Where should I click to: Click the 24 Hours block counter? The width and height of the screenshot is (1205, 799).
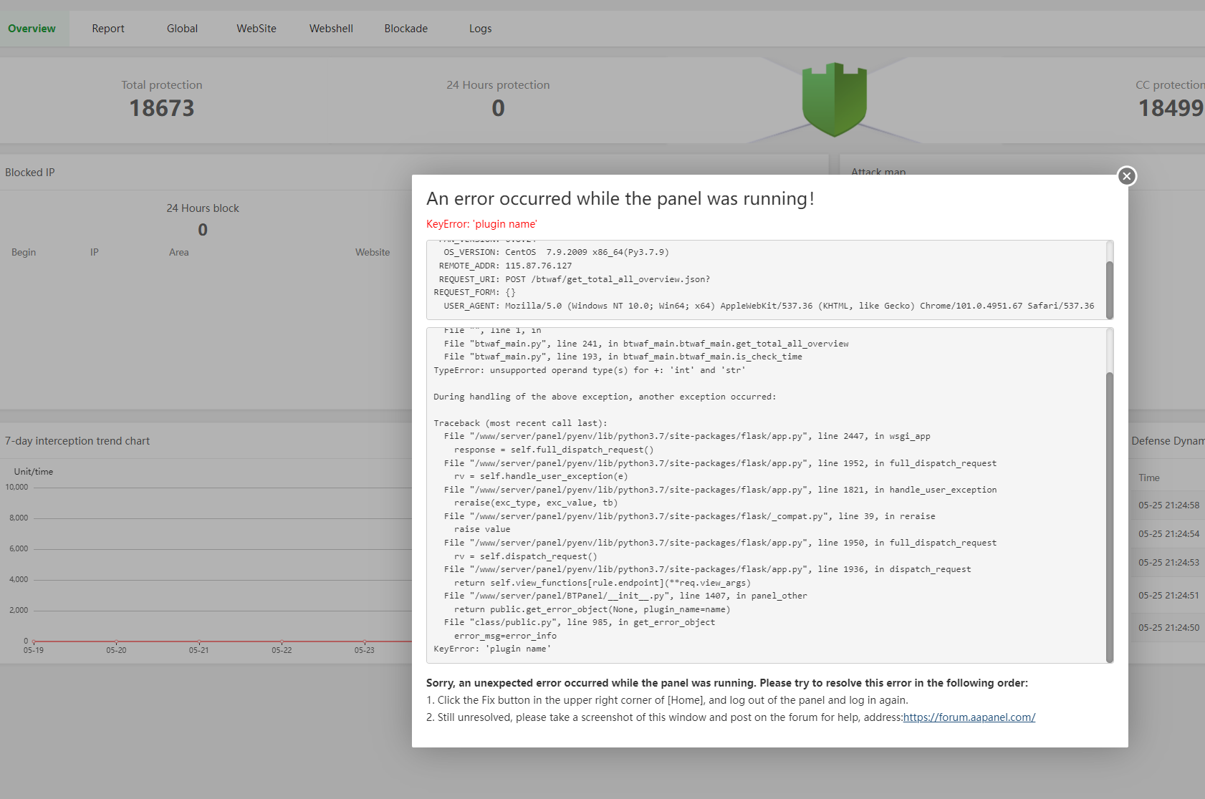(203, 229)
